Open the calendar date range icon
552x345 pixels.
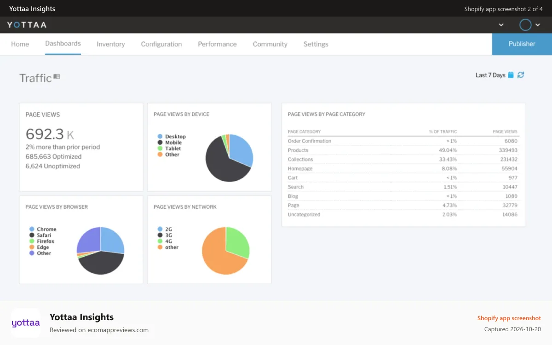[511, 75]
